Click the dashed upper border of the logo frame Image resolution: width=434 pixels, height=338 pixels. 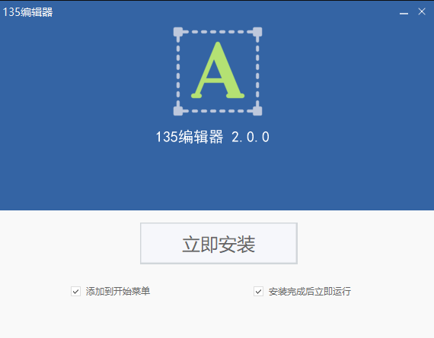[218, 32]
